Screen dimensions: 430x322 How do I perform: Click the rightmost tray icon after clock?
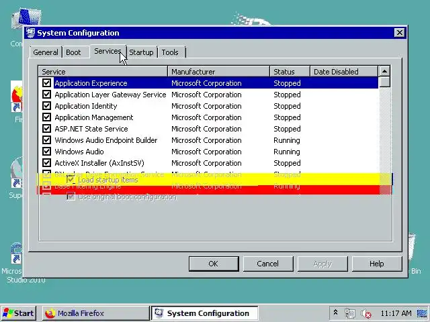click(422, 313)
